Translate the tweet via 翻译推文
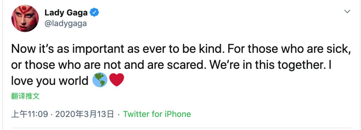 [x=25, y=96]
